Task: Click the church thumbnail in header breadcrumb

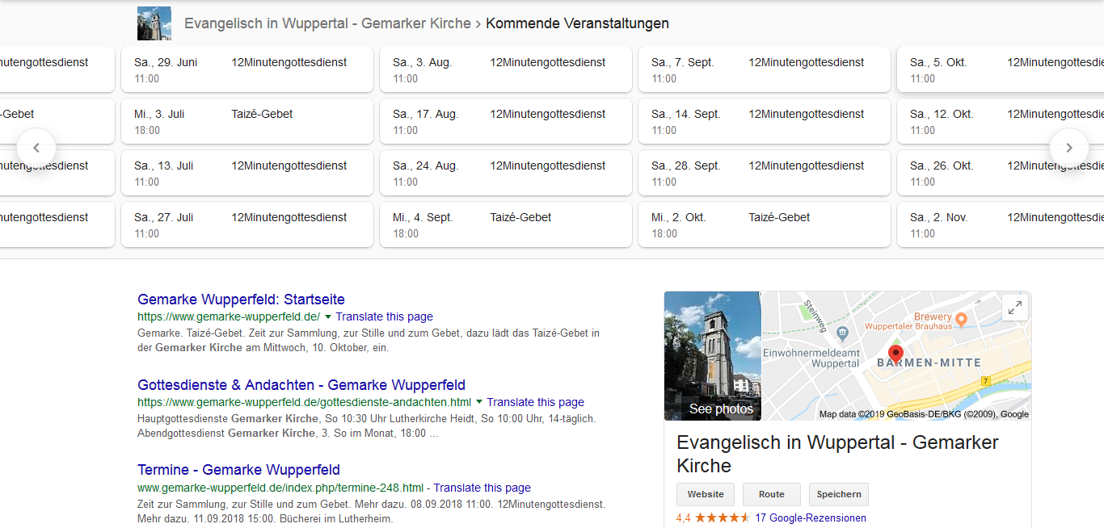Action: pos(154,23)
